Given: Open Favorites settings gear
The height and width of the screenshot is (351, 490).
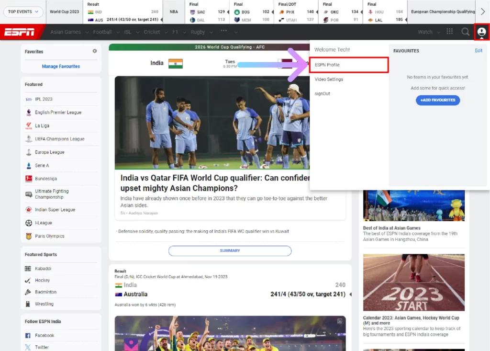Looking at the screenshot, I should tap(95, 51).
